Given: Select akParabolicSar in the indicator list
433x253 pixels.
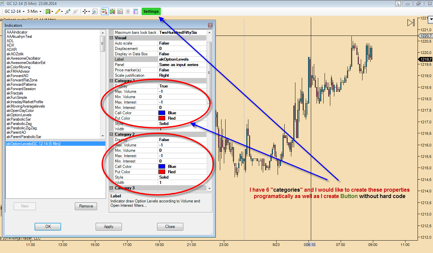Looking at the screenshot, I should click(x=19, y=119).
